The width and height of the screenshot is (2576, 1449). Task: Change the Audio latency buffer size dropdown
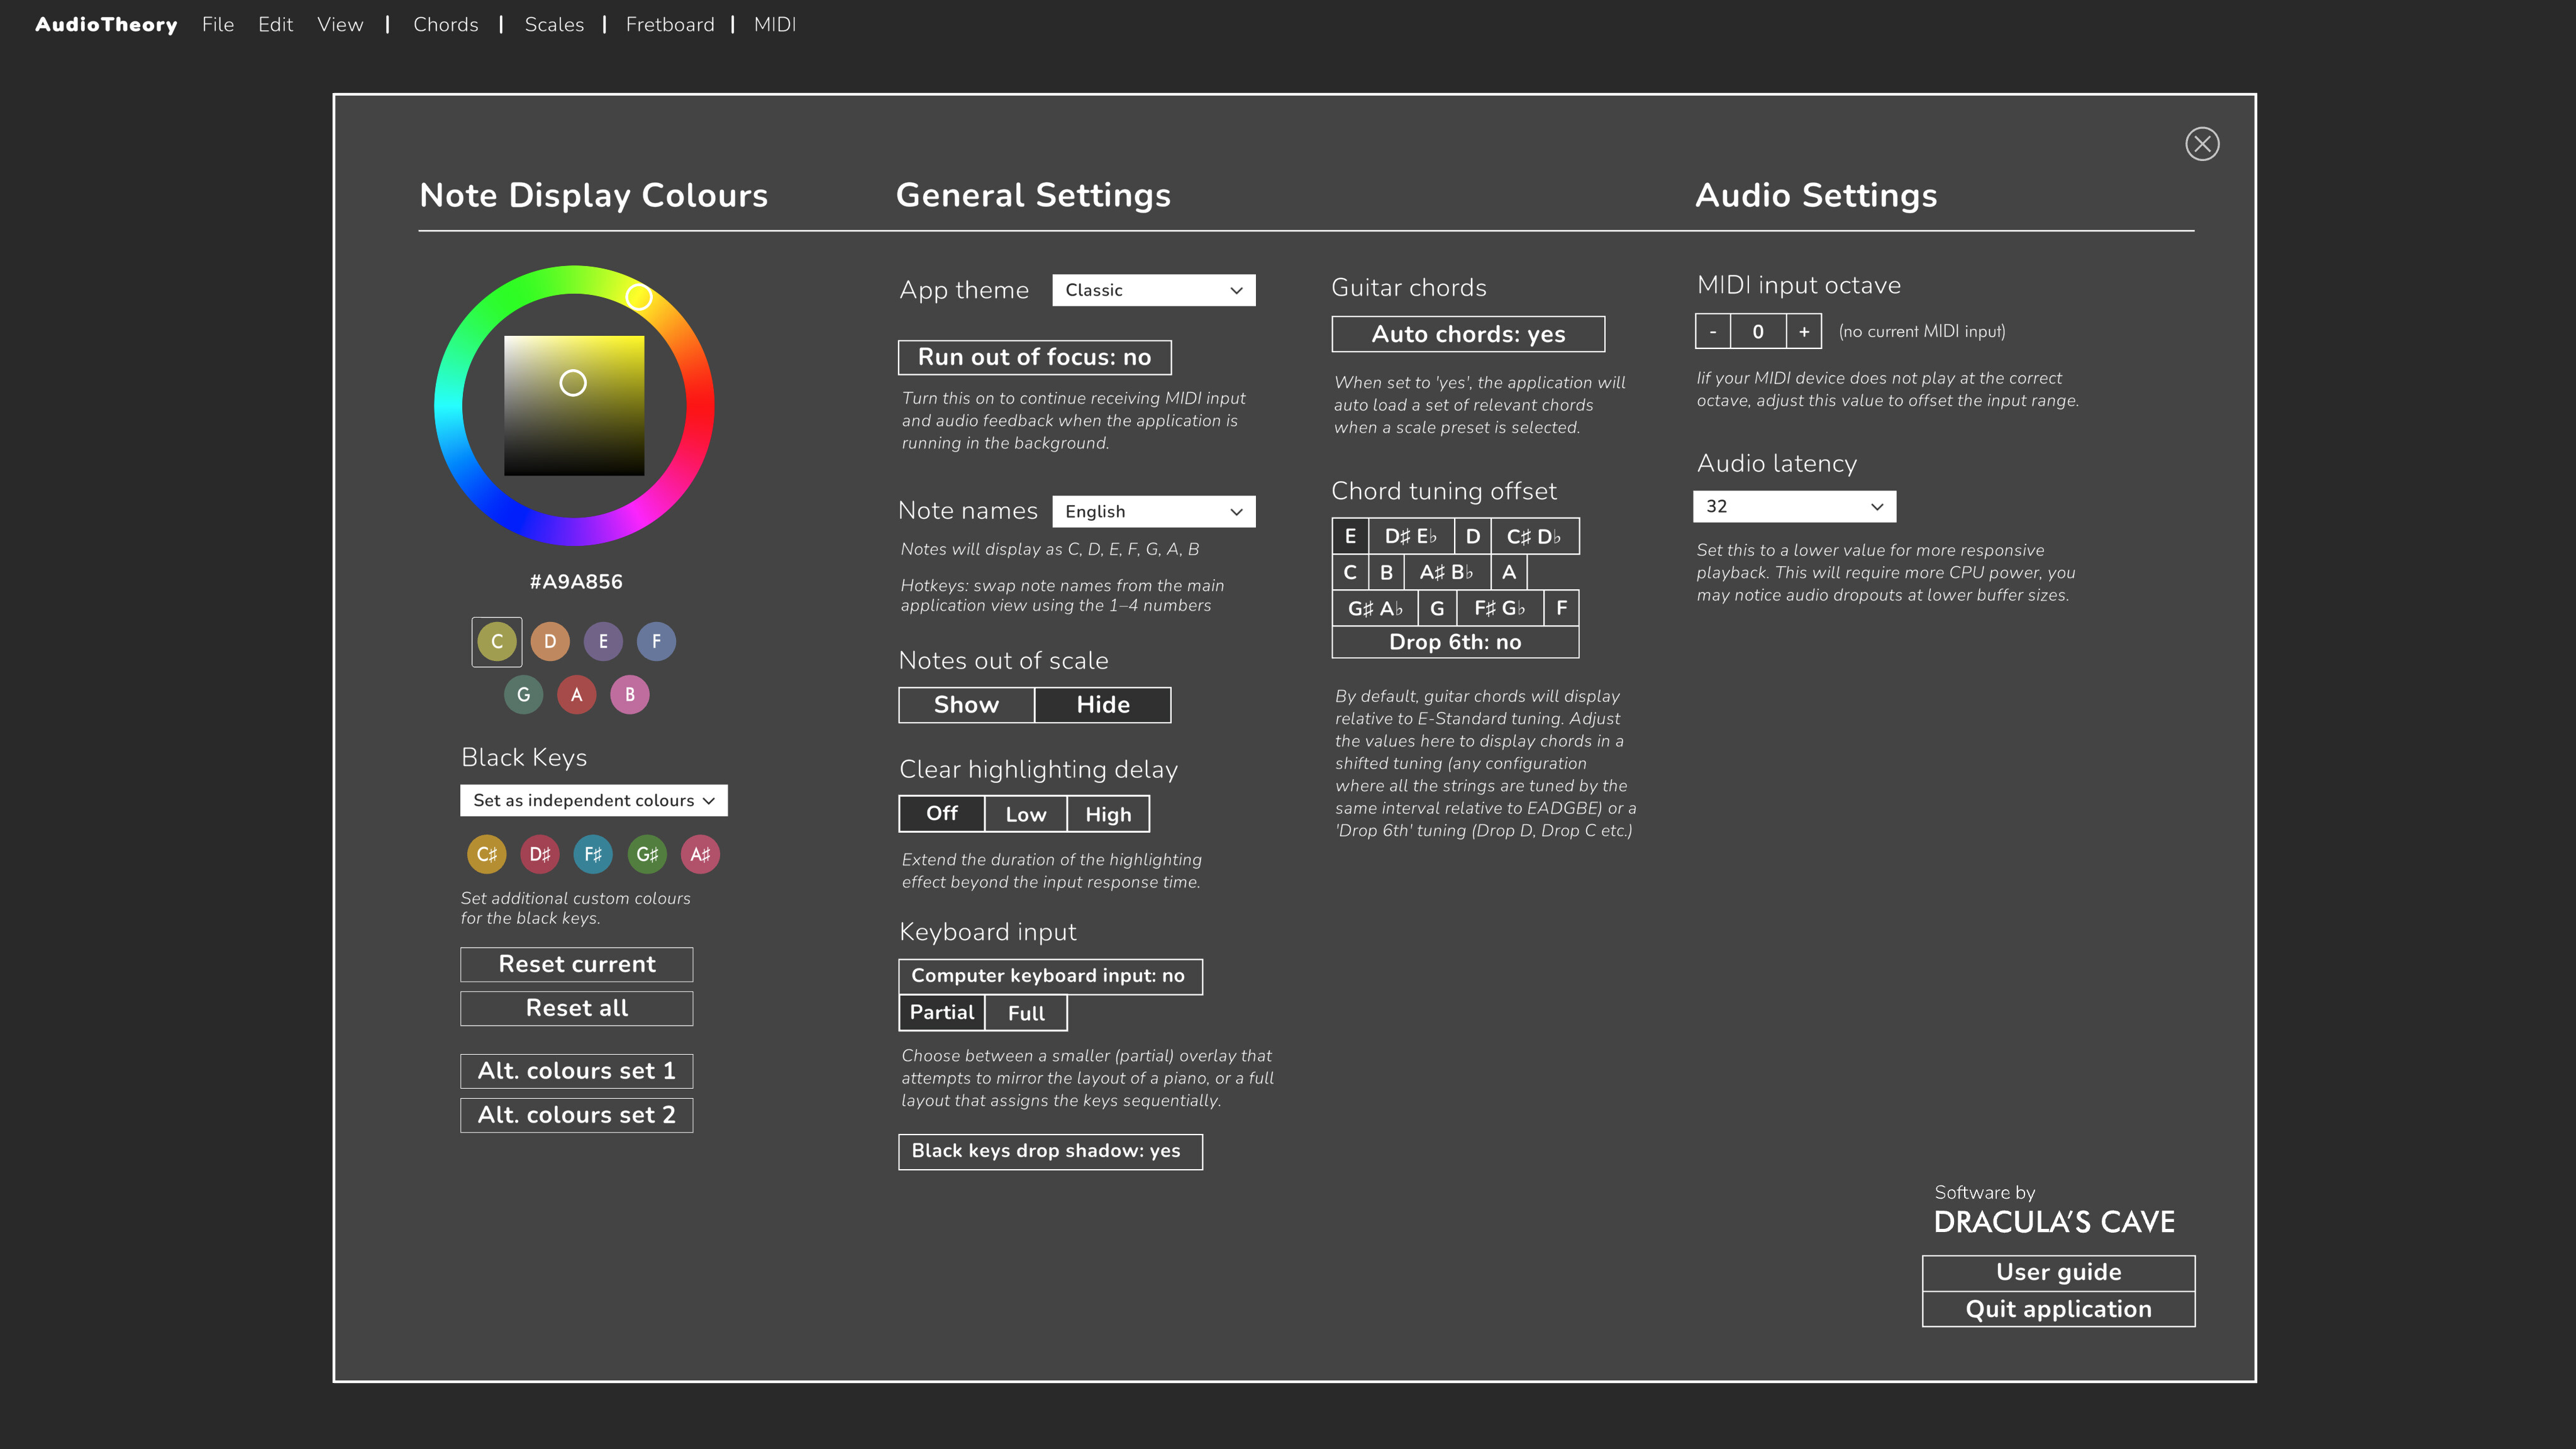(1793, 506)
